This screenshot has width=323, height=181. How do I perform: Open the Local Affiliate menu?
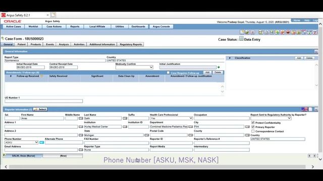click(97, 27)
